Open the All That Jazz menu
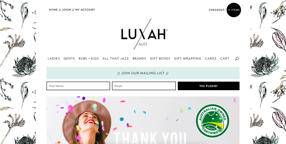 pyautogui.click(x=116, y=59)
